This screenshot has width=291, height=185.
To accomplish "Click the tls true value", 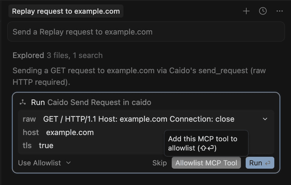I will [x=46, y=146].
